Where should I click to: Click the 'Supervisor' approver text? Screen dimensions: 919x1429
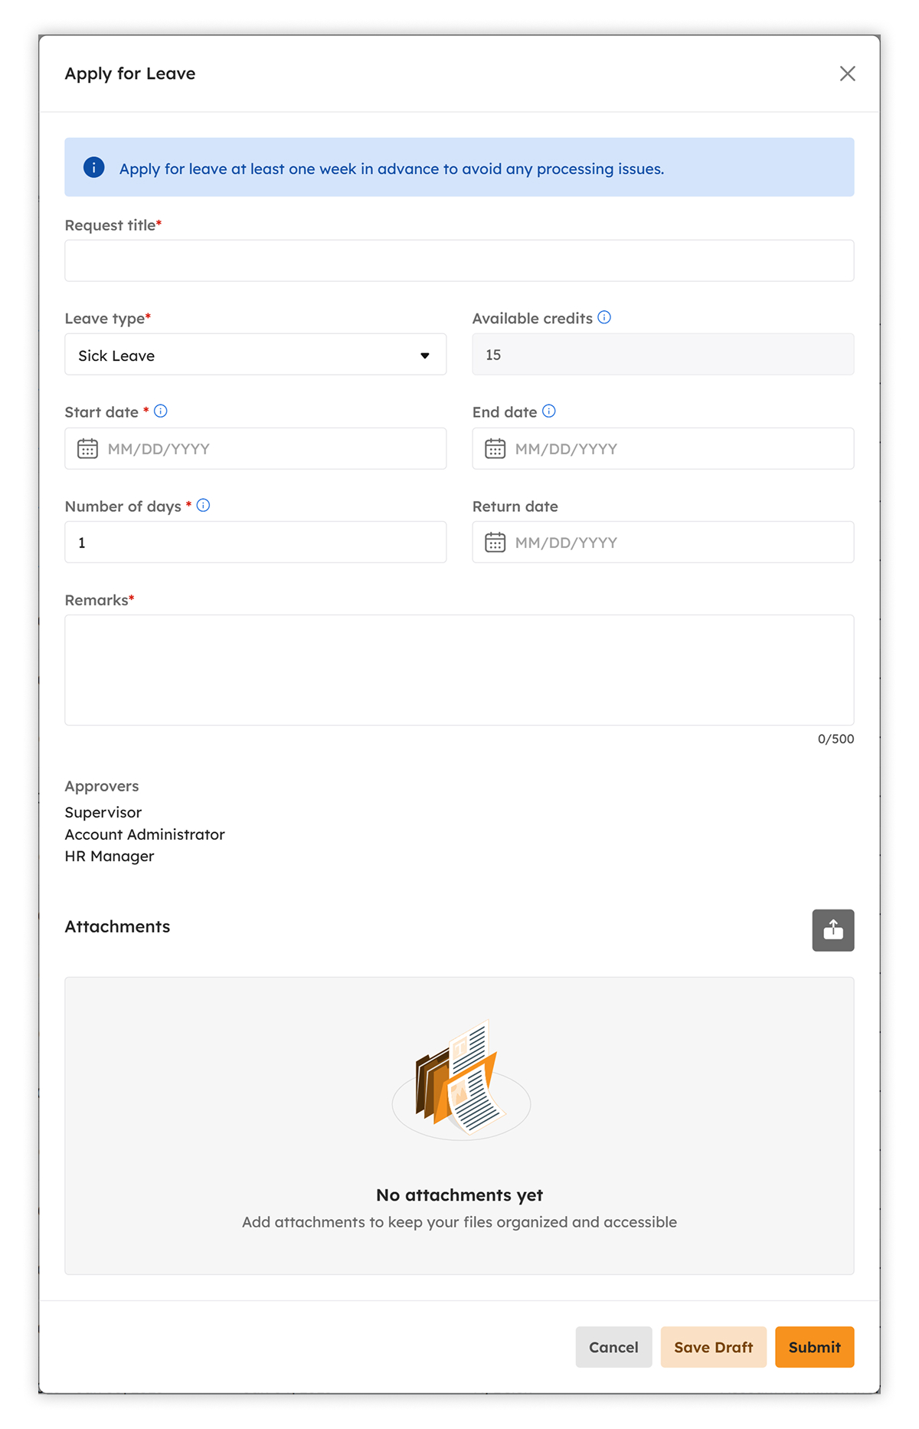(103, 812)
